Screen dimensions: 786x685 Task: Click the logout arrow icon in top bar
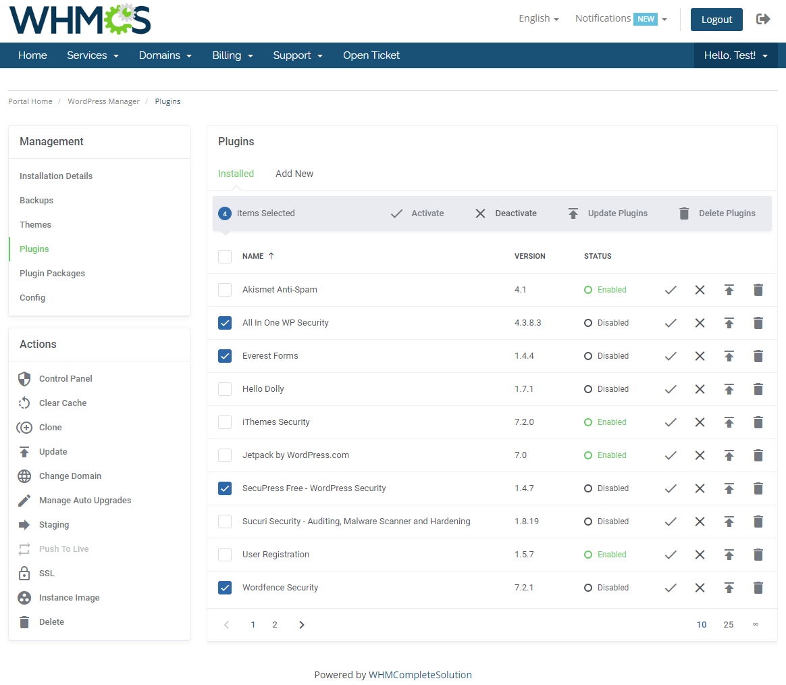[763, 19]
